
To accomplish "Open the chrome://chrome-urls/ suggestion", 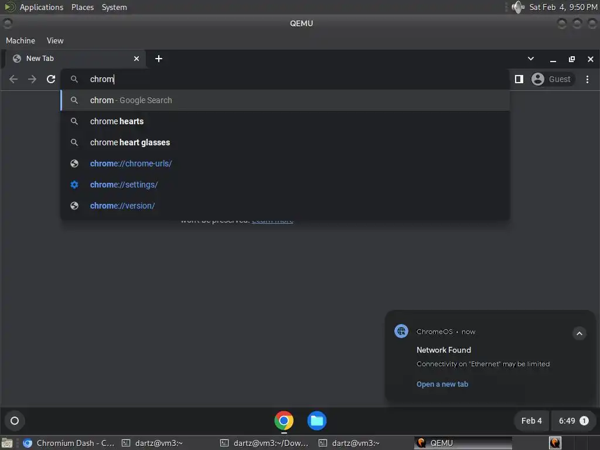I will pyautogui.click(x=285, y=163).
